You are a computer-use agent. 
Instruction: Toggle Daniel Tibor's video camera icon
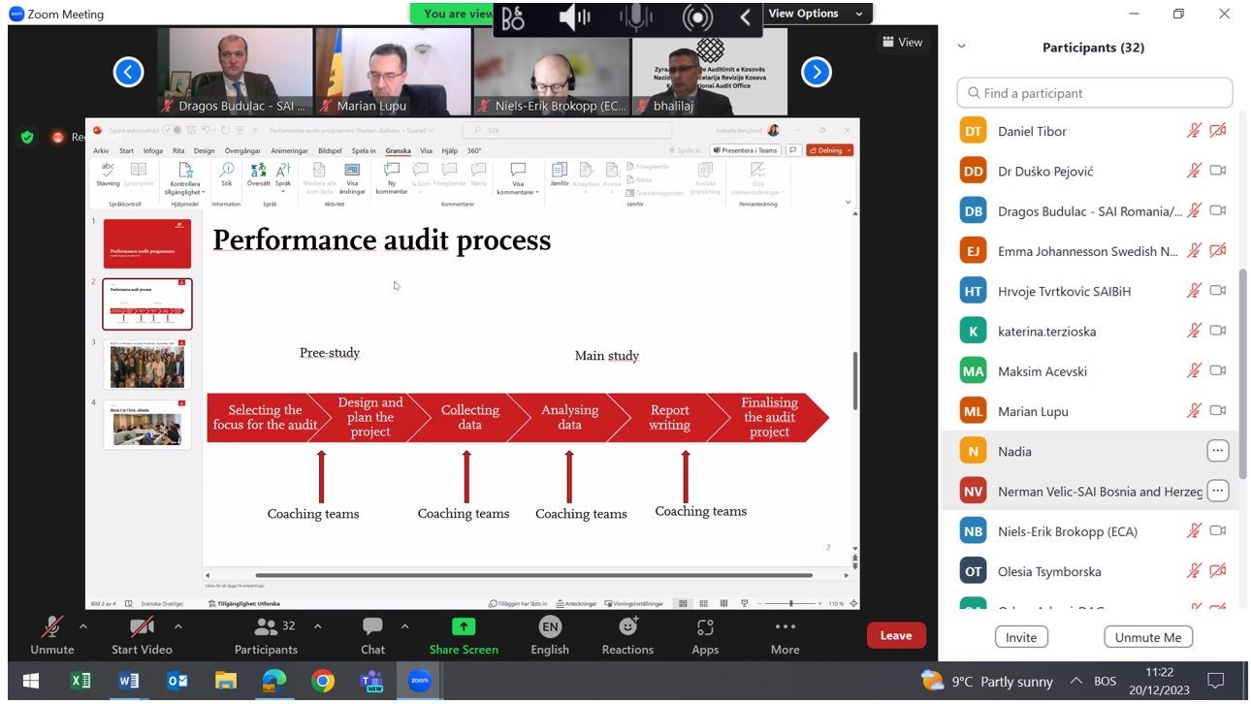pyautogui.click(x=1218, y=131)
